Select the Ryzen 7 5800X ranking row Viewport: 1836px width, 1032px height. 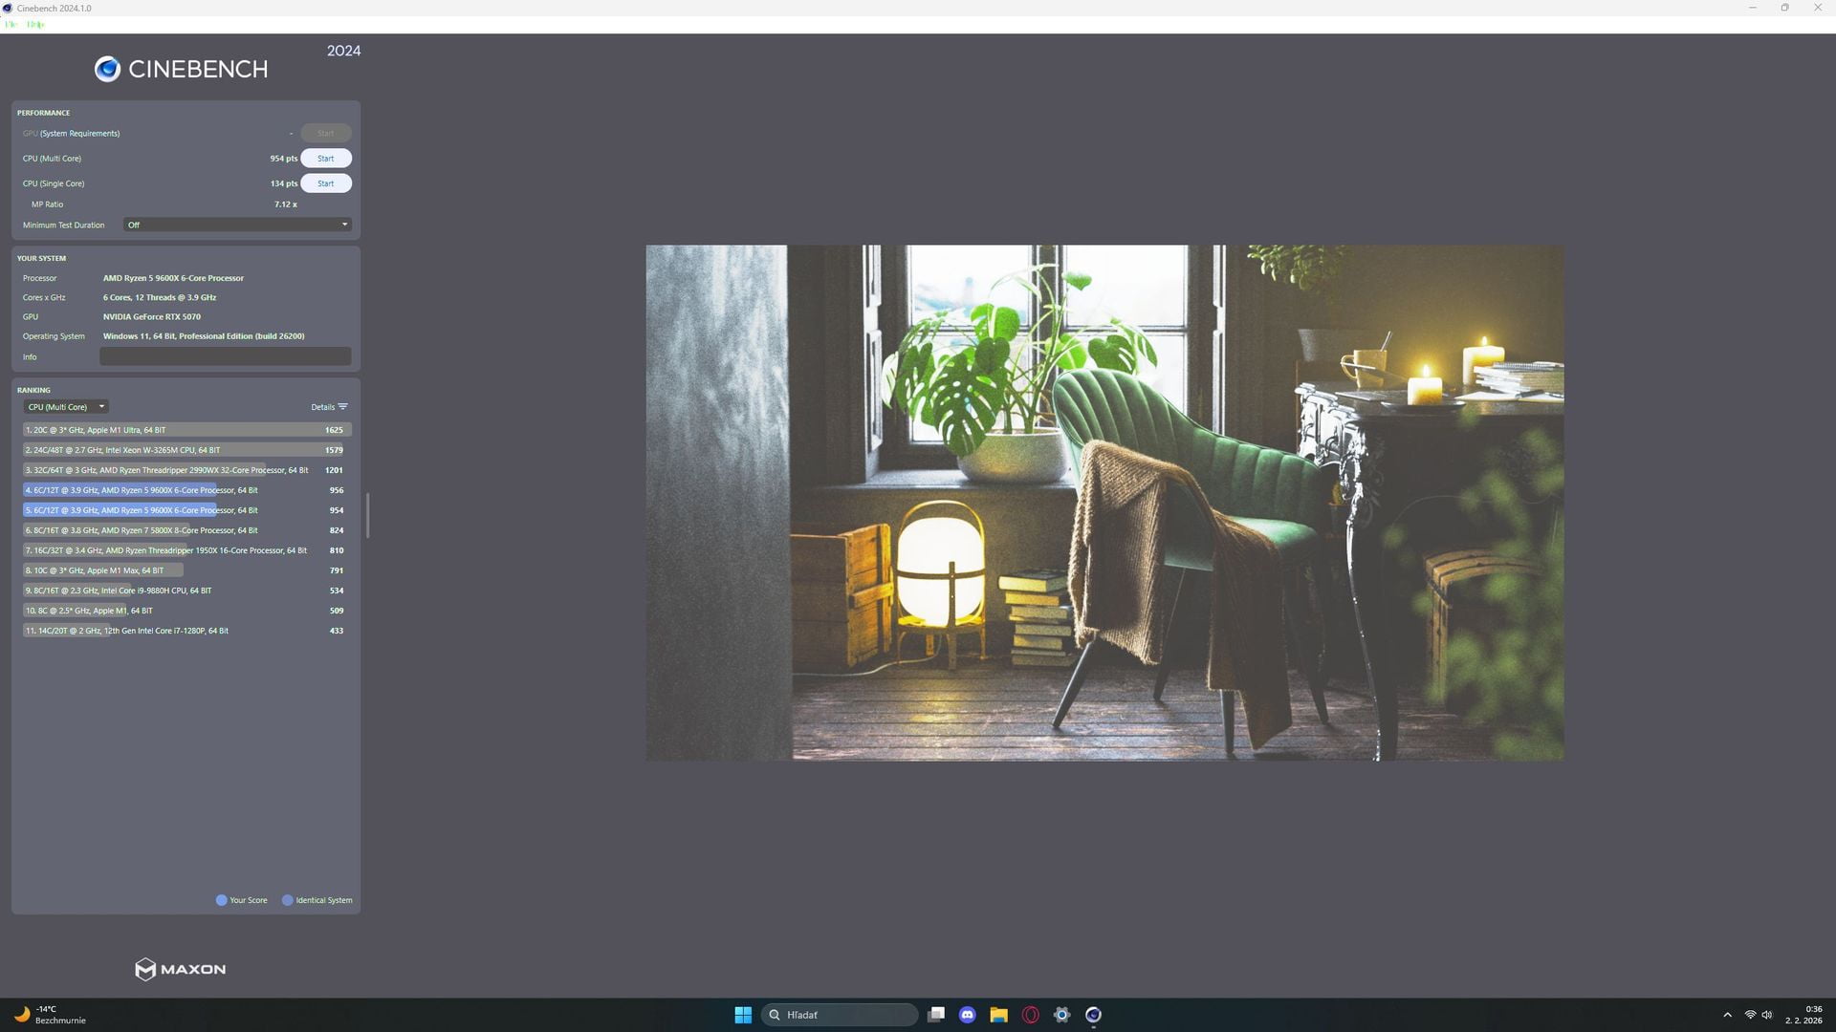tap(186, 530)
